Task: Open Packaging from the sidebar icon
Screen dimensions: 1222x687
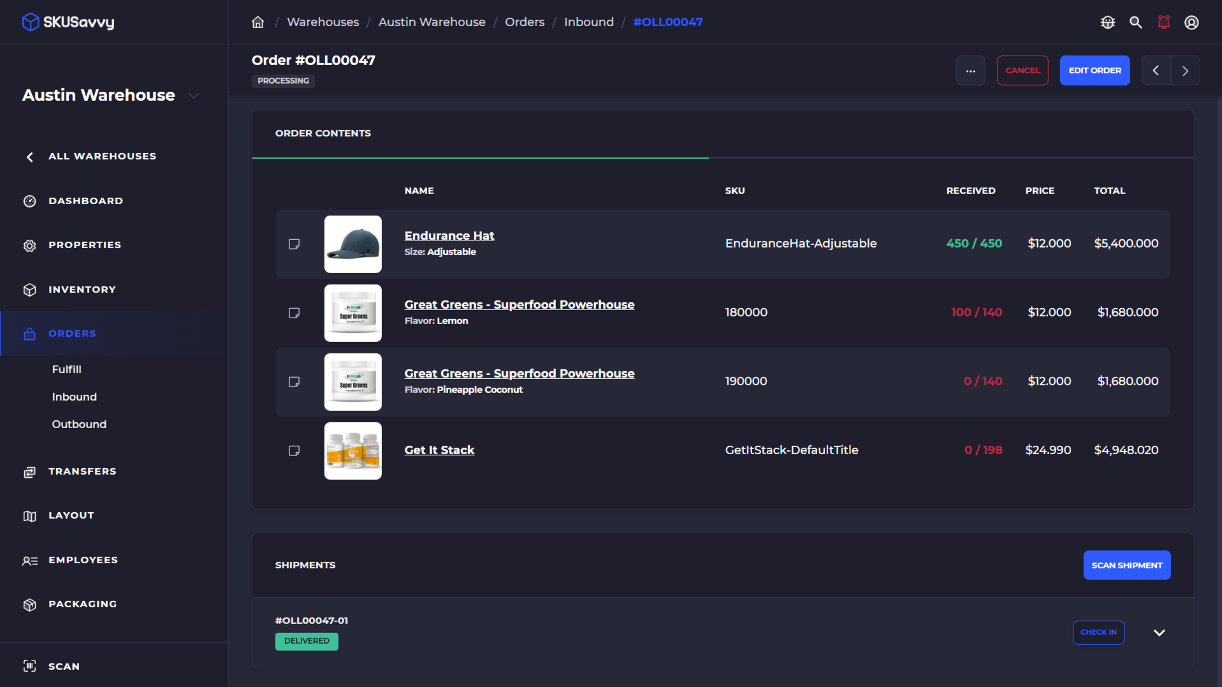Action: [x=29, y=604]
